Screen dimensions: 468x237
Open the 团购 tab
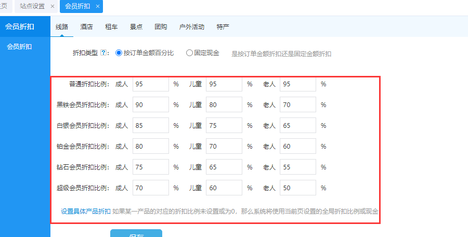(161, 27)
